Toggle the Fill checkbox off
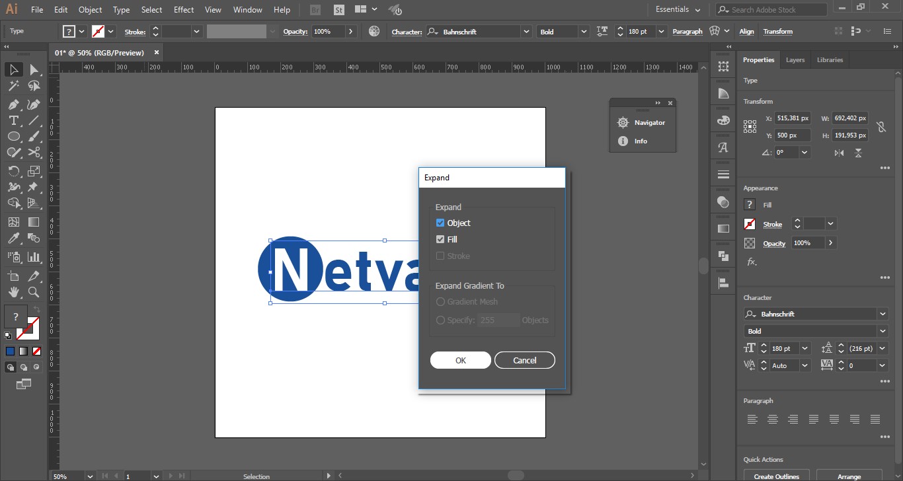The width and height of the screenshot is (903, 481). click(440, 239)
